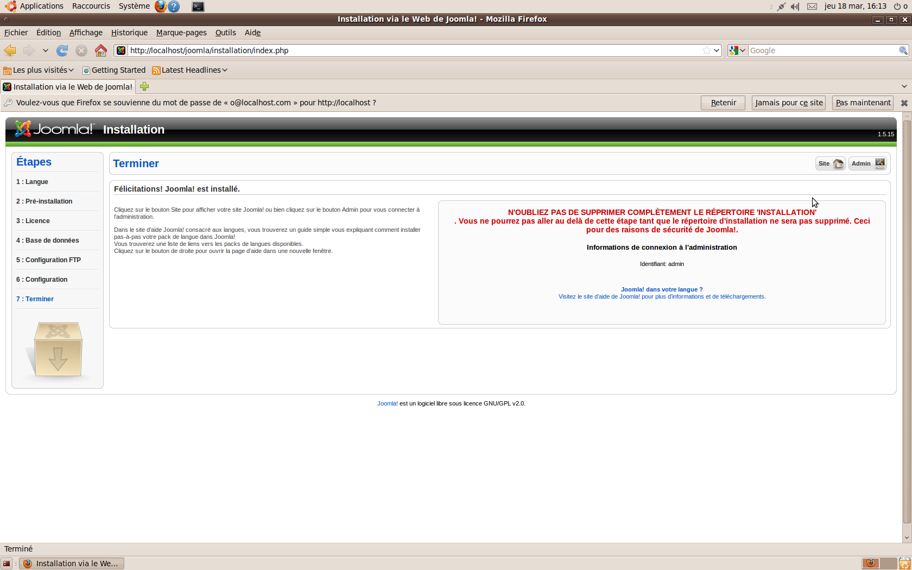Open the Édition menu
This screenshot has width=912, height=570.
coord(48,33)
